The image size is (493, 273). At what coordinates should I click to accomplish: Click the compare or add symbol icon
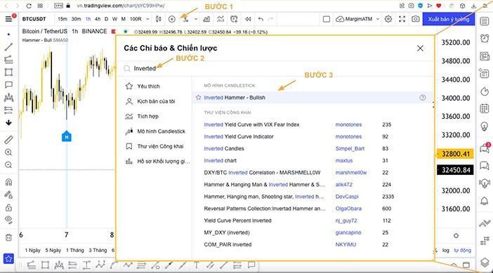click(171, 19)
